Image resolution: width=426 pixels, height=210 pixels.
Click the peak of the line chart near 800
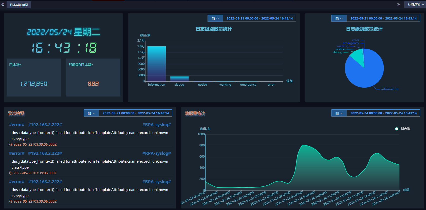pyautogui.click(x=303, y=145)
